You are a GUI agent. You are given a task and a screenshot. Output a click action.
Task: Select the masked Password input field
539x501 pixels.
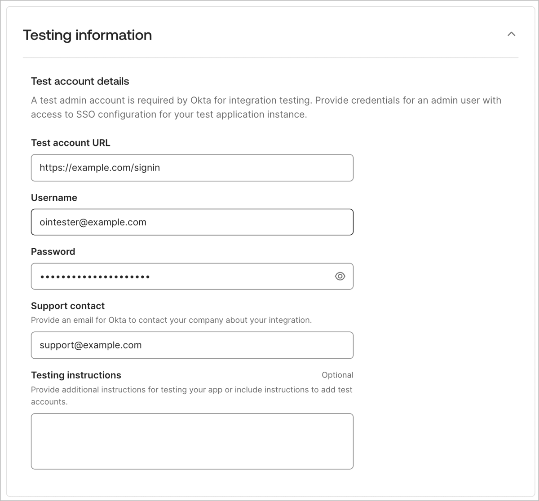click(192, 277)
